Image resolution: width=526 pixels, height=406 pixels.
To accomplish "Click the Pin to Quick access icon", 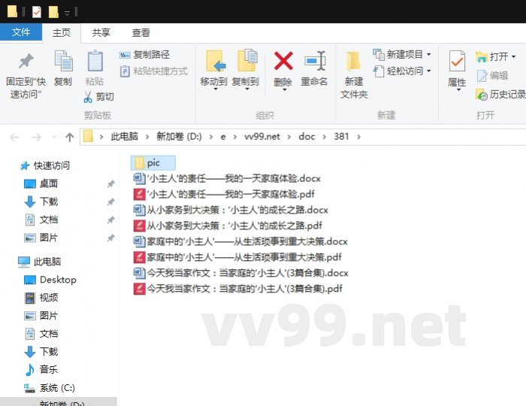I will (x=26, y=62).
